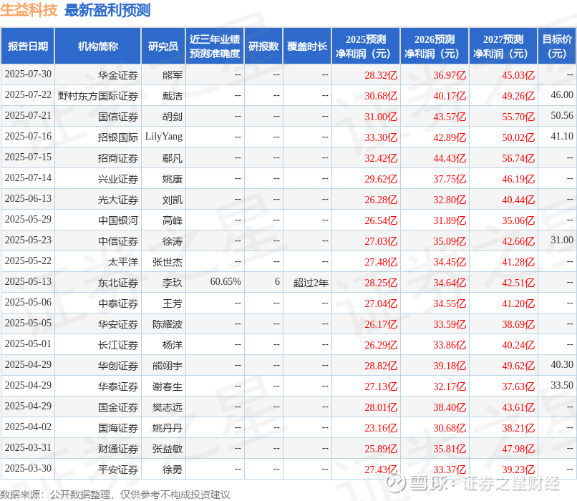Select analyst LilyYang cell

(164, 137)
